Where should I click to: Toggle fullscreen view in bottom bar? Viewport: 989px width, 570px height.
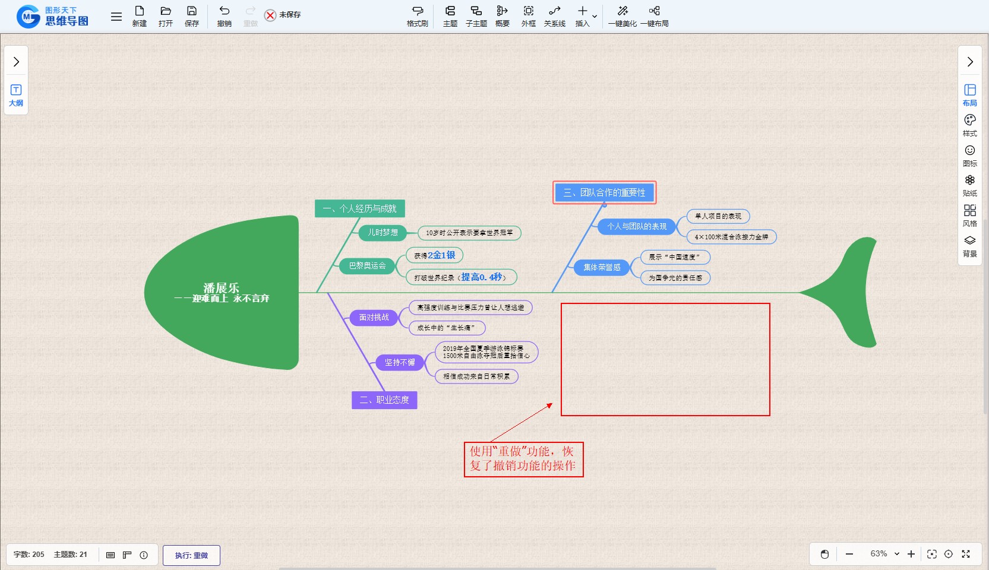tap(966, 554)
